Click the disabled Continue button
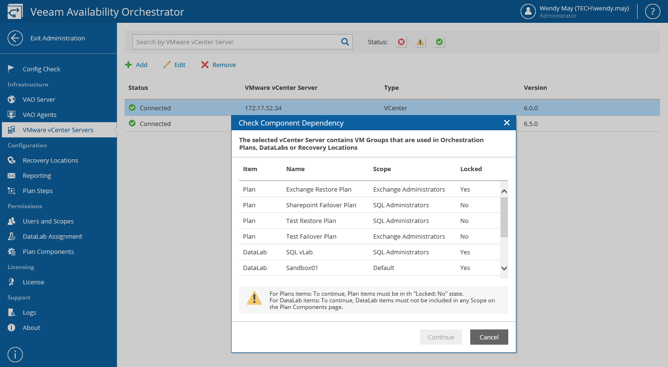Image resolution: width=668 pixels, height=367 pixels. click(441, 337)
